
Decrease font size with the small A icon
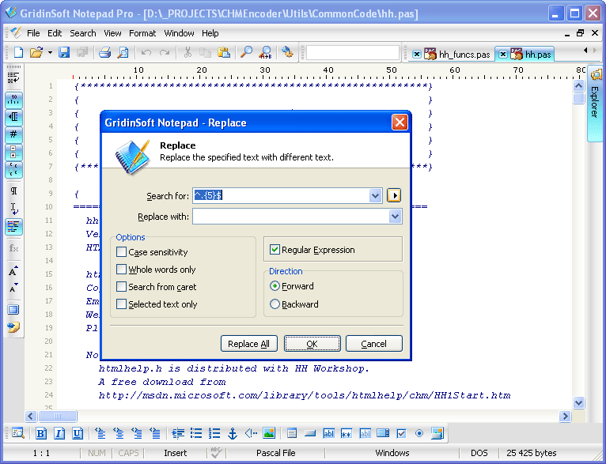13,288
